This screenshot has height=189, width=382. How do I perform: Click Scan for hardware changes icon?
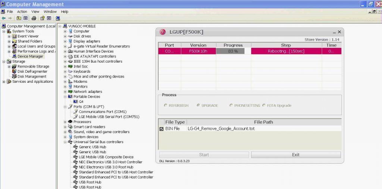coord(58,18)
